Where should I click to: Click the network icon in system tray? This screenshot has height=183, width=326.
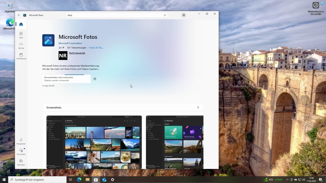(x=300, y=180)
